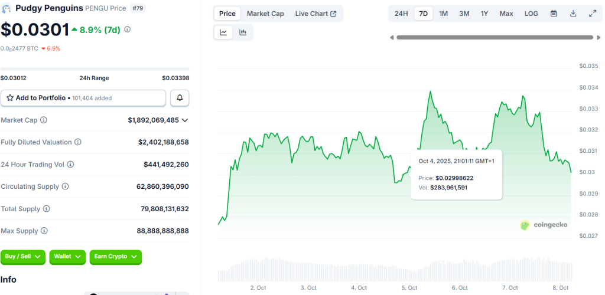605x295 pixels.
Task: Open the Live Chart tab
Action: tap(315, 14)
